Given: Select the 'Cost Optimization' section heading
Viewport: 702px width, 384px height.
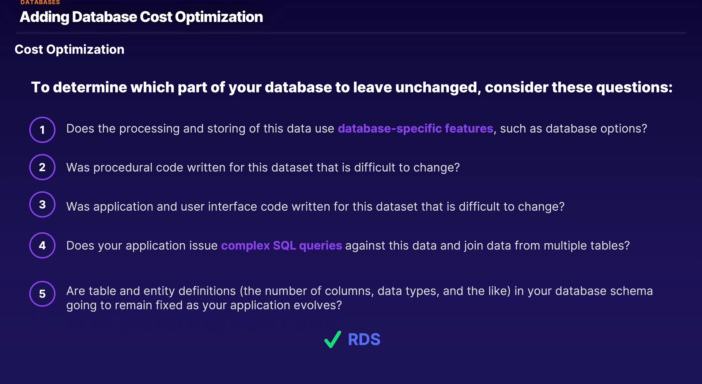Looking at the screenshot, I should [69, 49].
